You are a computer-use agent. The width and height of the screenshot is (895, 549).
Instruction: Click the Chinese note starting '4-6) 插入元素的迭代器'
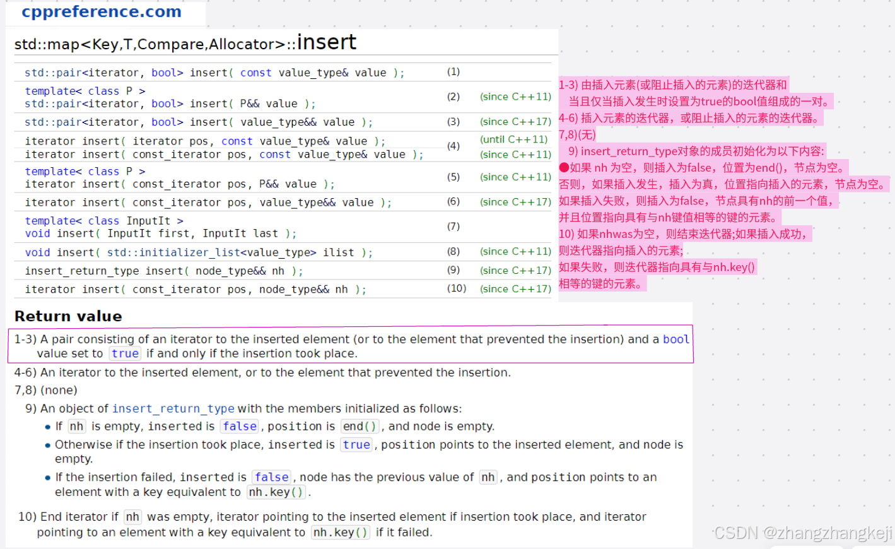pos(691,118)
